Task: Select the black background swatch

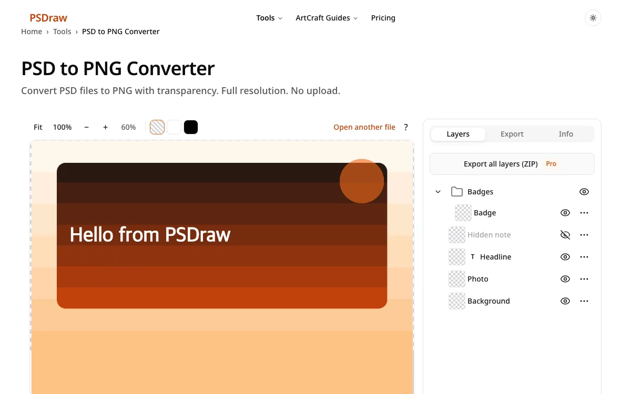Action: pyautogui.click(x=191, y=127)
